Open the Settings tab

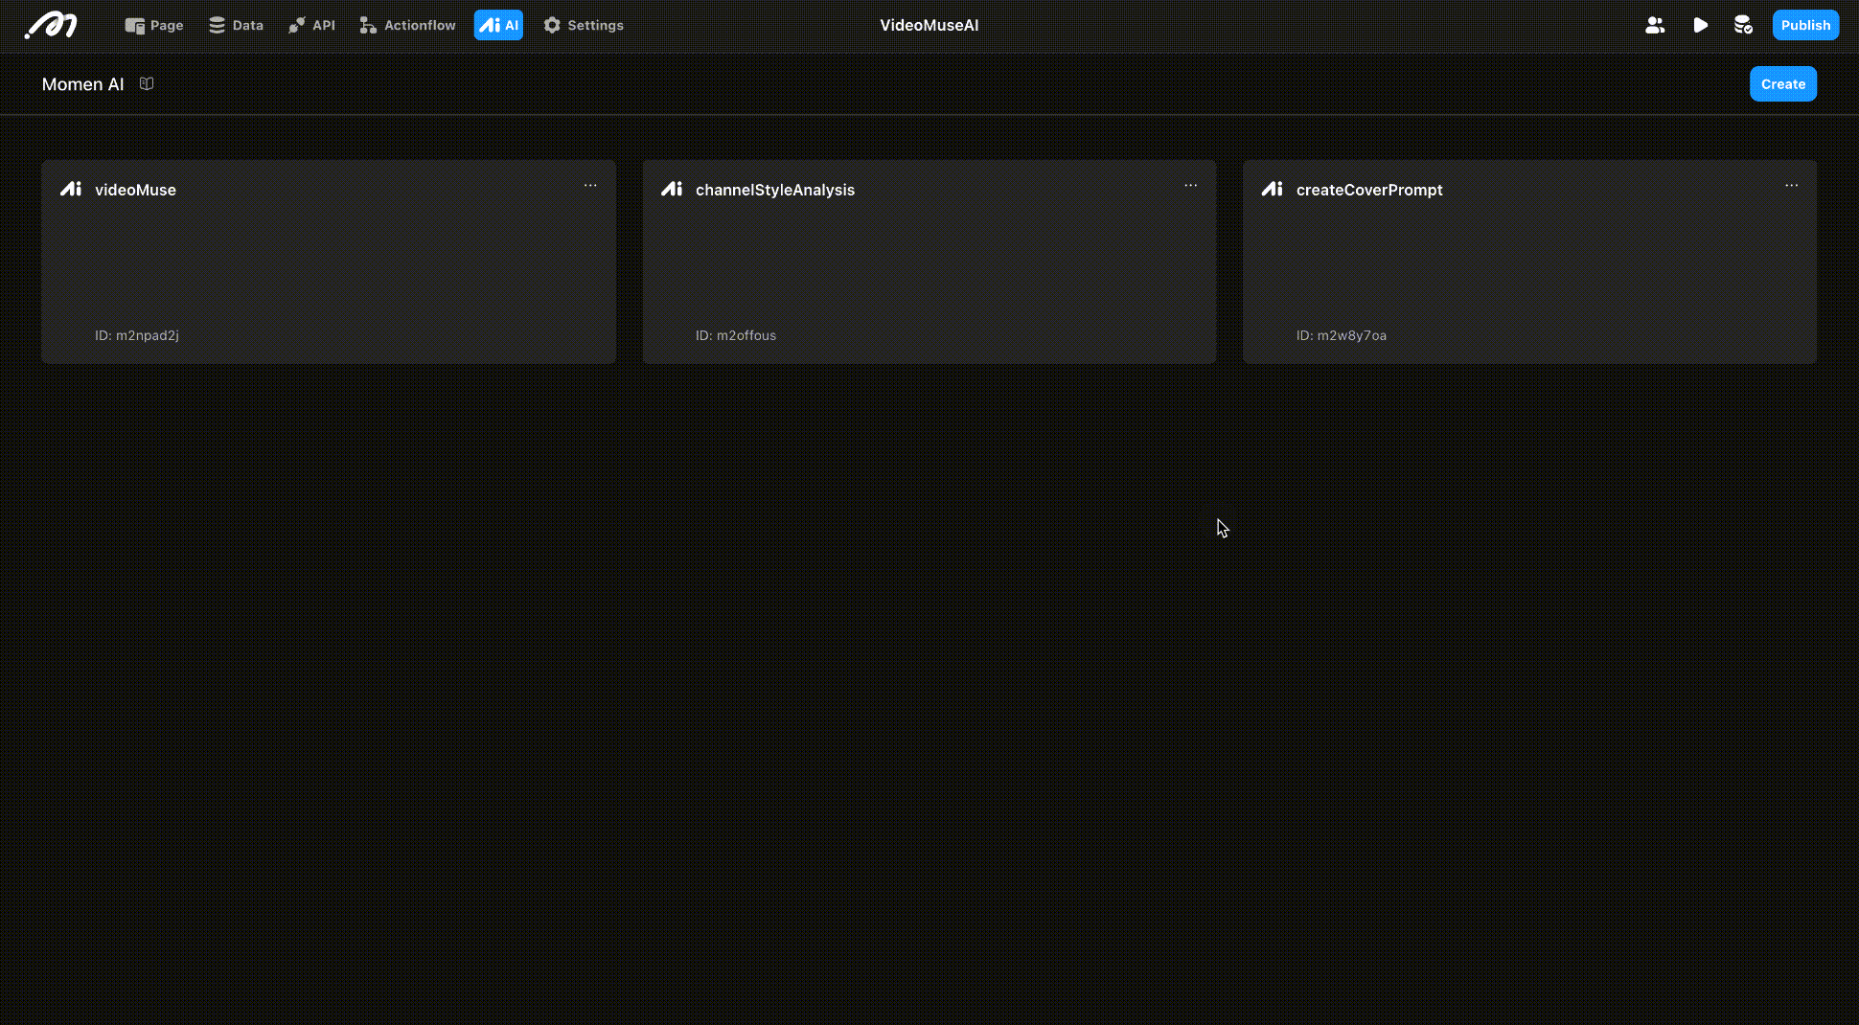(584, 25)
